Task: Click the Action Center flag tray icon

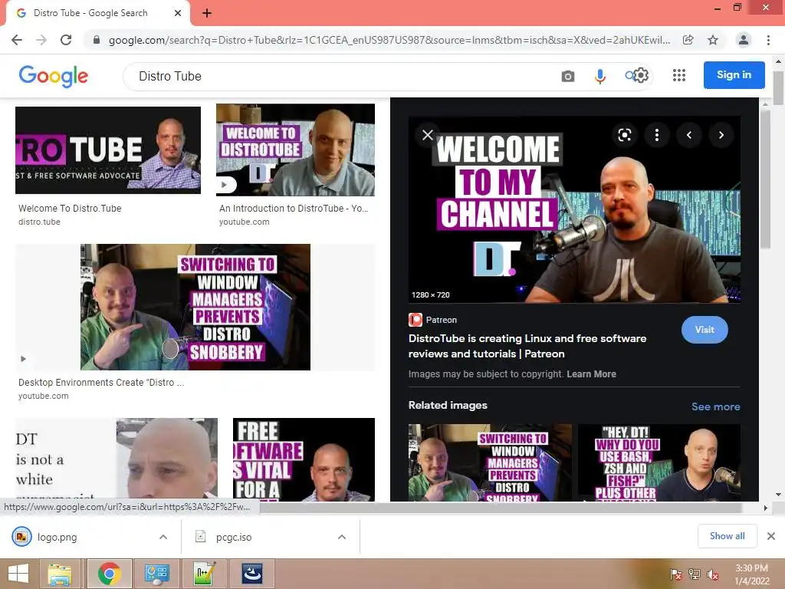Action: (x=676, y=574)
